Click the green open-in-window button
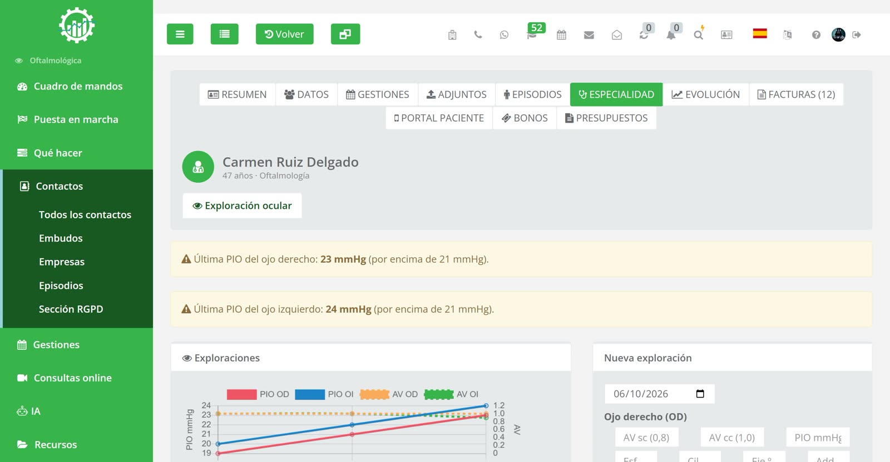The image size is (890, 462). (345, 34)
